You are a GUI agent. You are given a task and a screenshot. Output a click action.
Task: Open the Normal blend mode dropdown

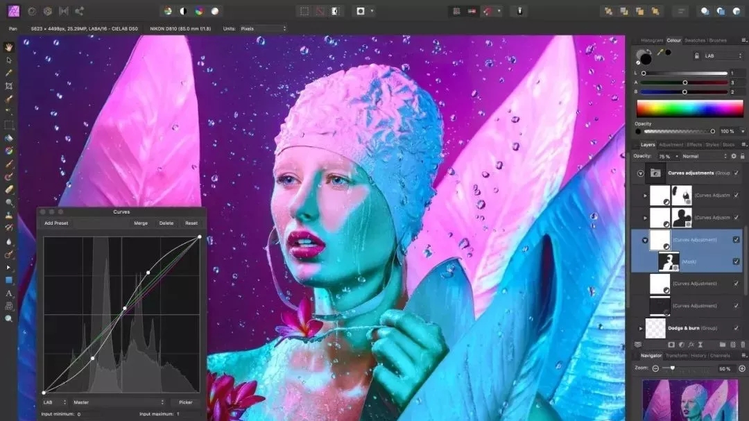click(705, 156)
